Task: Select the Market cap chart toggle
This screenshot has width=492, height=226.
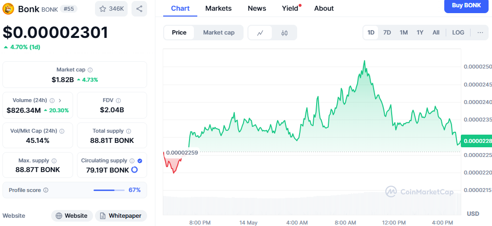Action: 219,33
